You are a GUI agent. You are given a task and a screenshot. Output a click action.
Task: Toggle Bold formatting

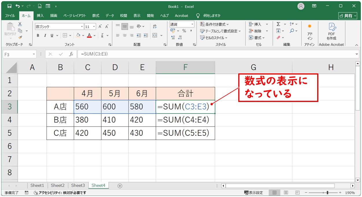pos(38,36)
